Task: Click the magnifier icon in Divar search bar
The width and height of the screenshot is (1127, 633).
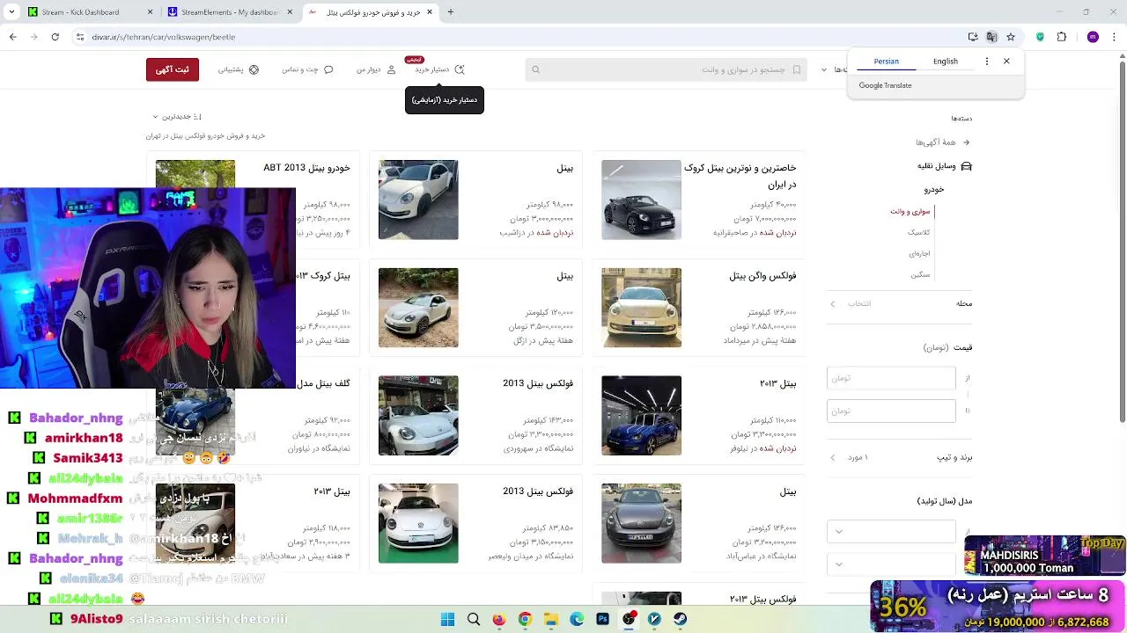Action: tap(535, 69)
